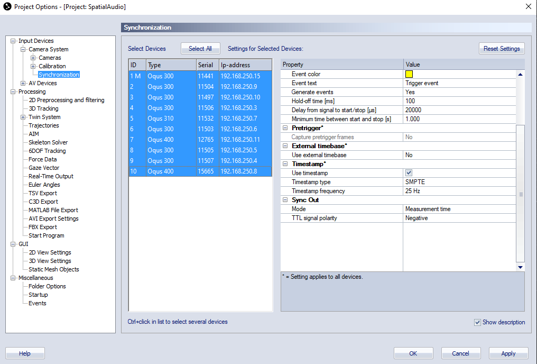Open the Skeleton Solver settings page
The image size is (537, 364).
coord(48,142)
